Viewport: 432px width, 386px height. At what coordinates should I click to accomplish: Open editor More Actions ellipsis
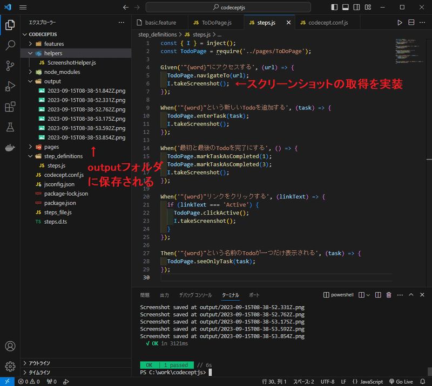coord(422,23)
